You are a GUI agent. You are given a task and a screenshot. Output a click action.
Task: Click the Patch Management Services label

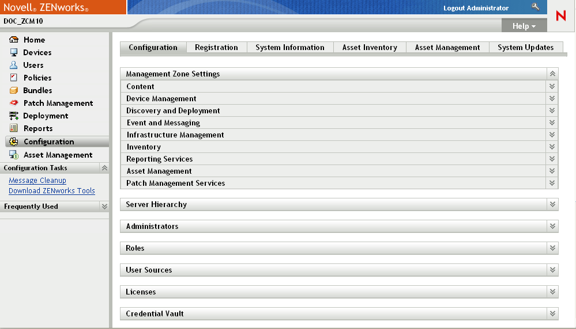176,183
